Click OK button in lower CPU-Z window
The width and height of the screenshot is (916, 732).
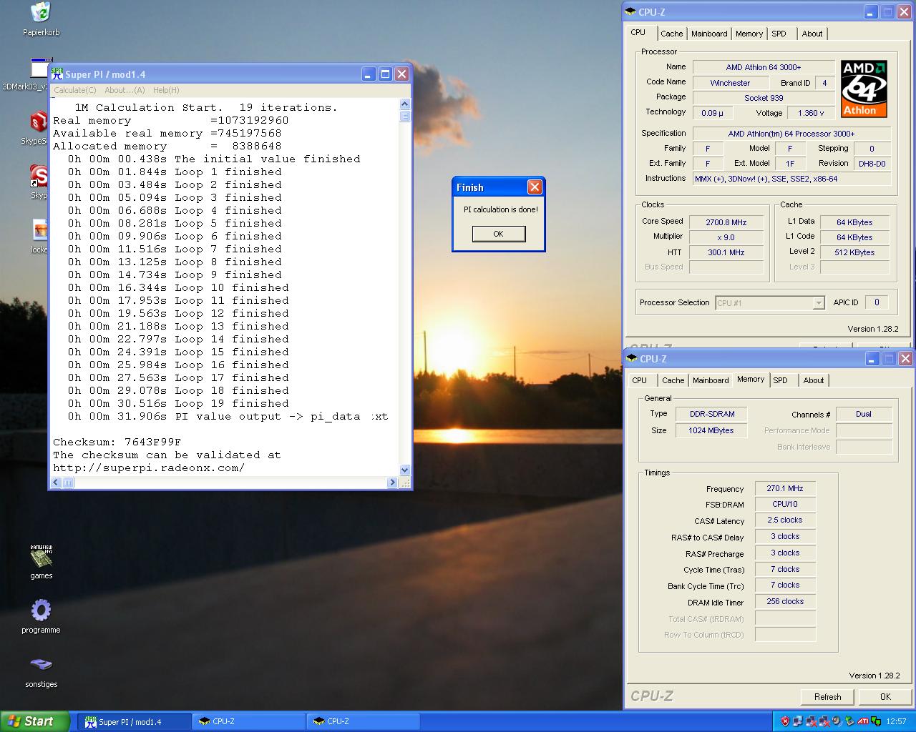[885, 697]
